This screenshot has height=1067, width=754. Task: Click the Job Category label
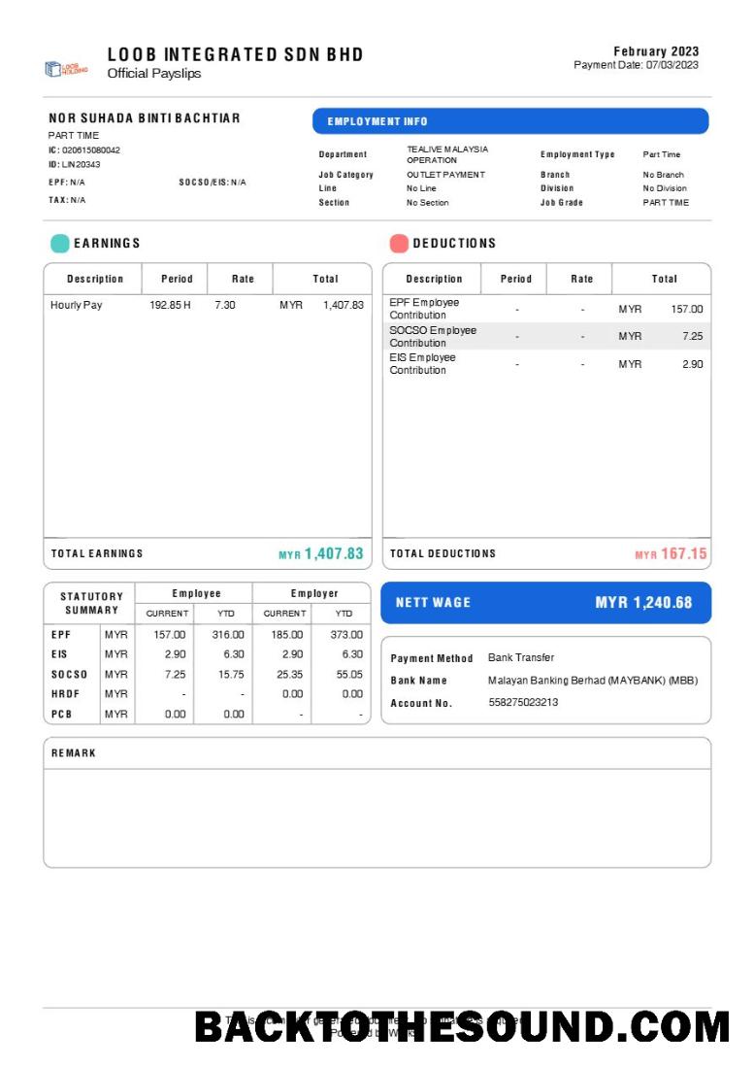(x=346, y=175)
